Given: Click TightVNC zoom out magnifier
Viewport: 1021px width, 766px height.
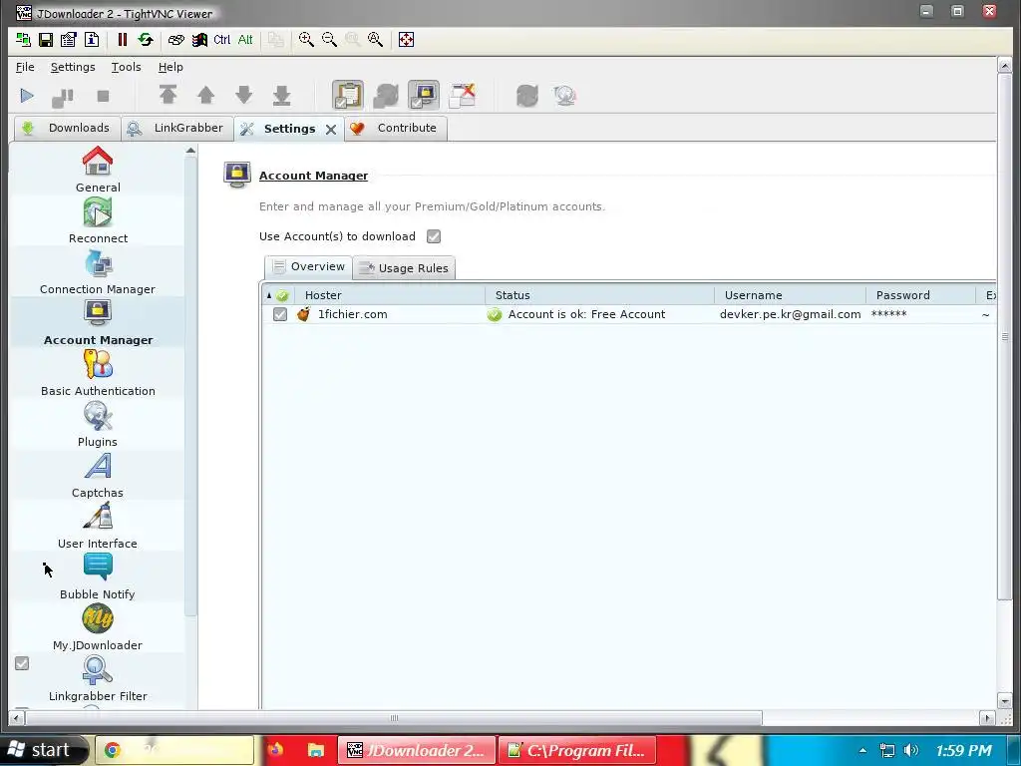Looking at the screenshot, I should [329, 40].
